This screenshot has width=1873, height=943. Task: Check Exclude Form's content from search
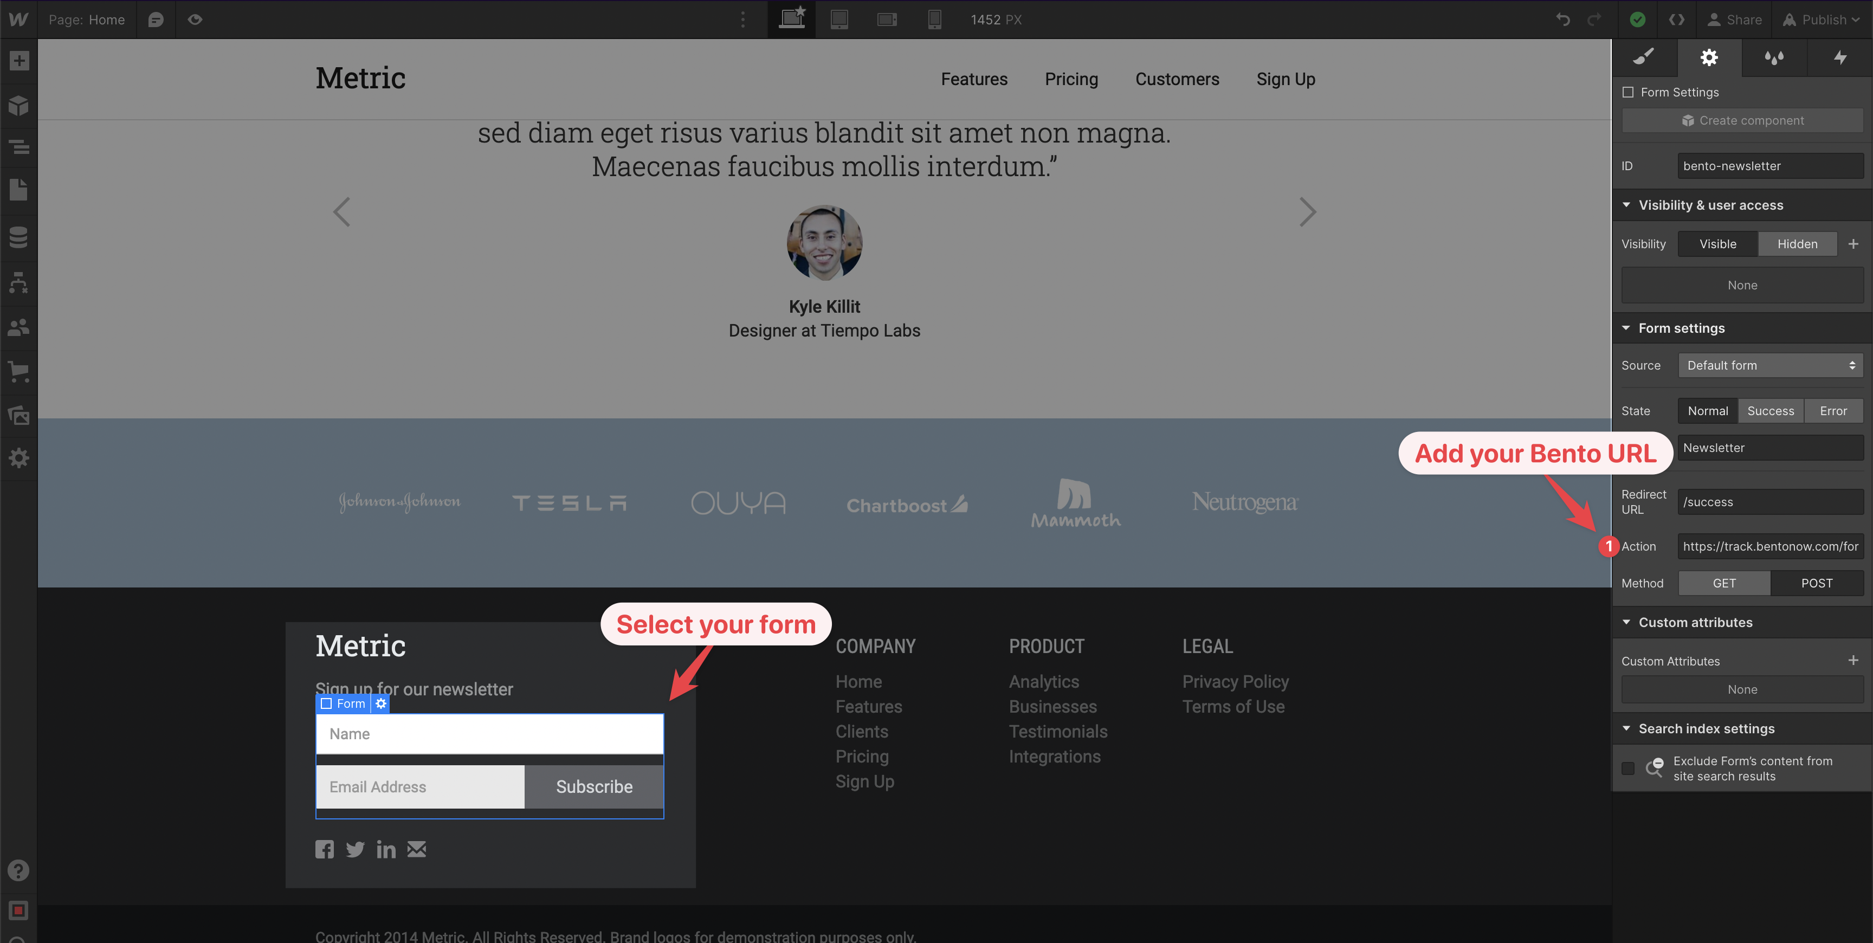[1628, 768]
